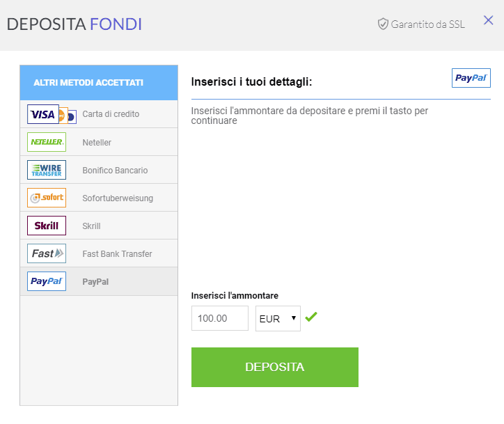Select the Fast bank logo icon
The height and width of the screenshot is (424, 504).
pos(47,253)
